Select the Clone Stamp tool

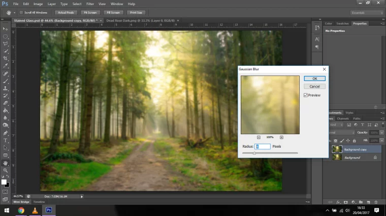(5, 88)
